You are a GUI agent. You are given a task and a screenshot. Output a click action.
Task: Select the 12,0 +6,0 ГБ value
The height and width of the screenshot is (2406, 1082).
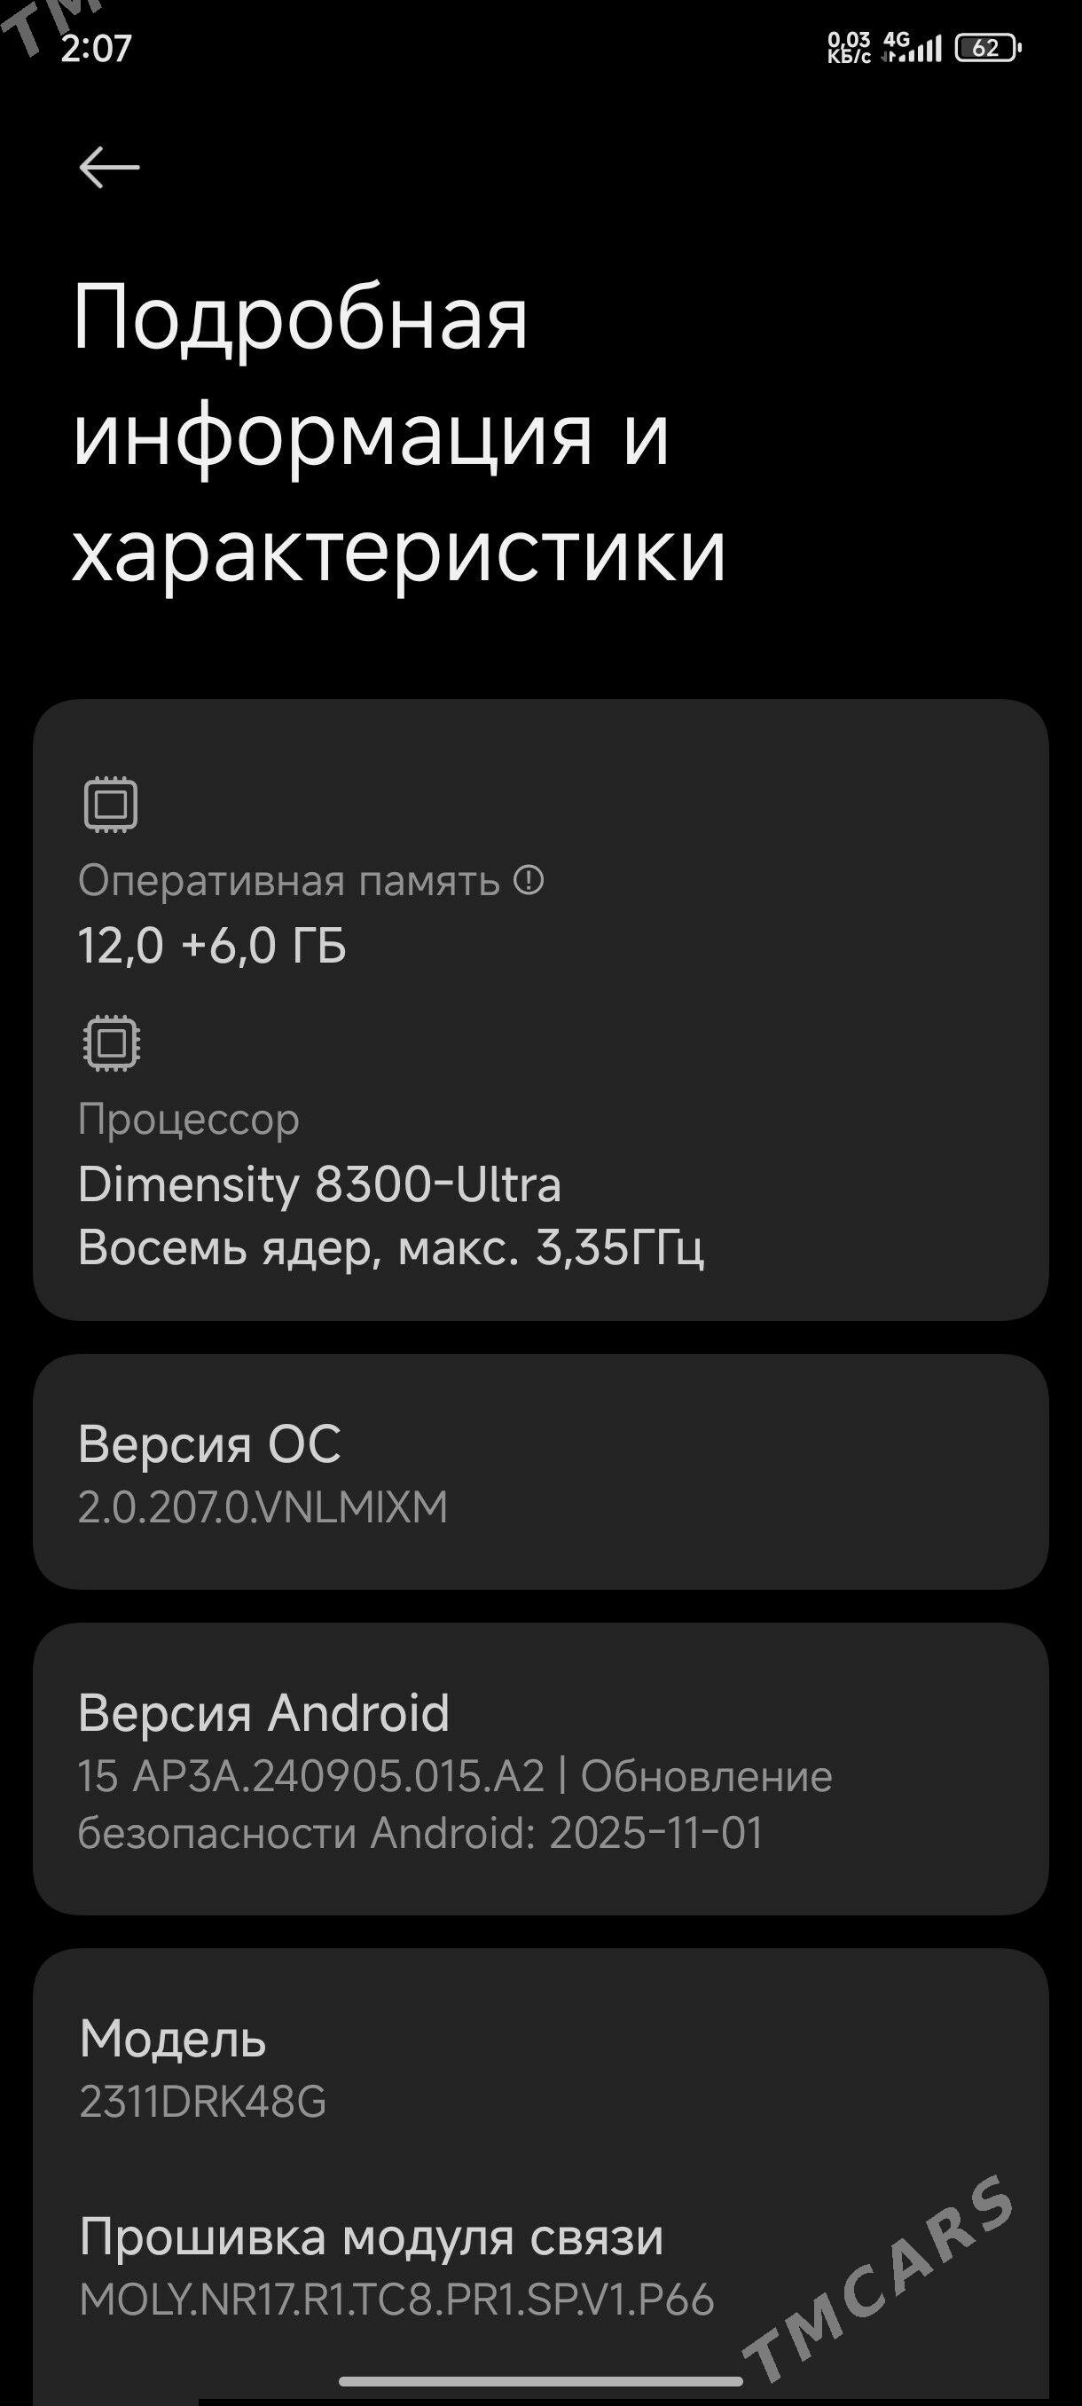212,945
